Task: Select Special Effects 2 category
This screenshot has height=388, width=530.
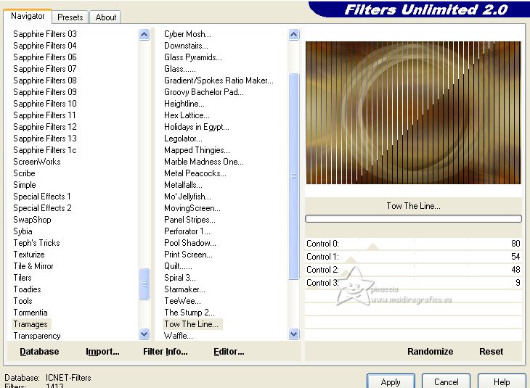Action: pos(42,208)
